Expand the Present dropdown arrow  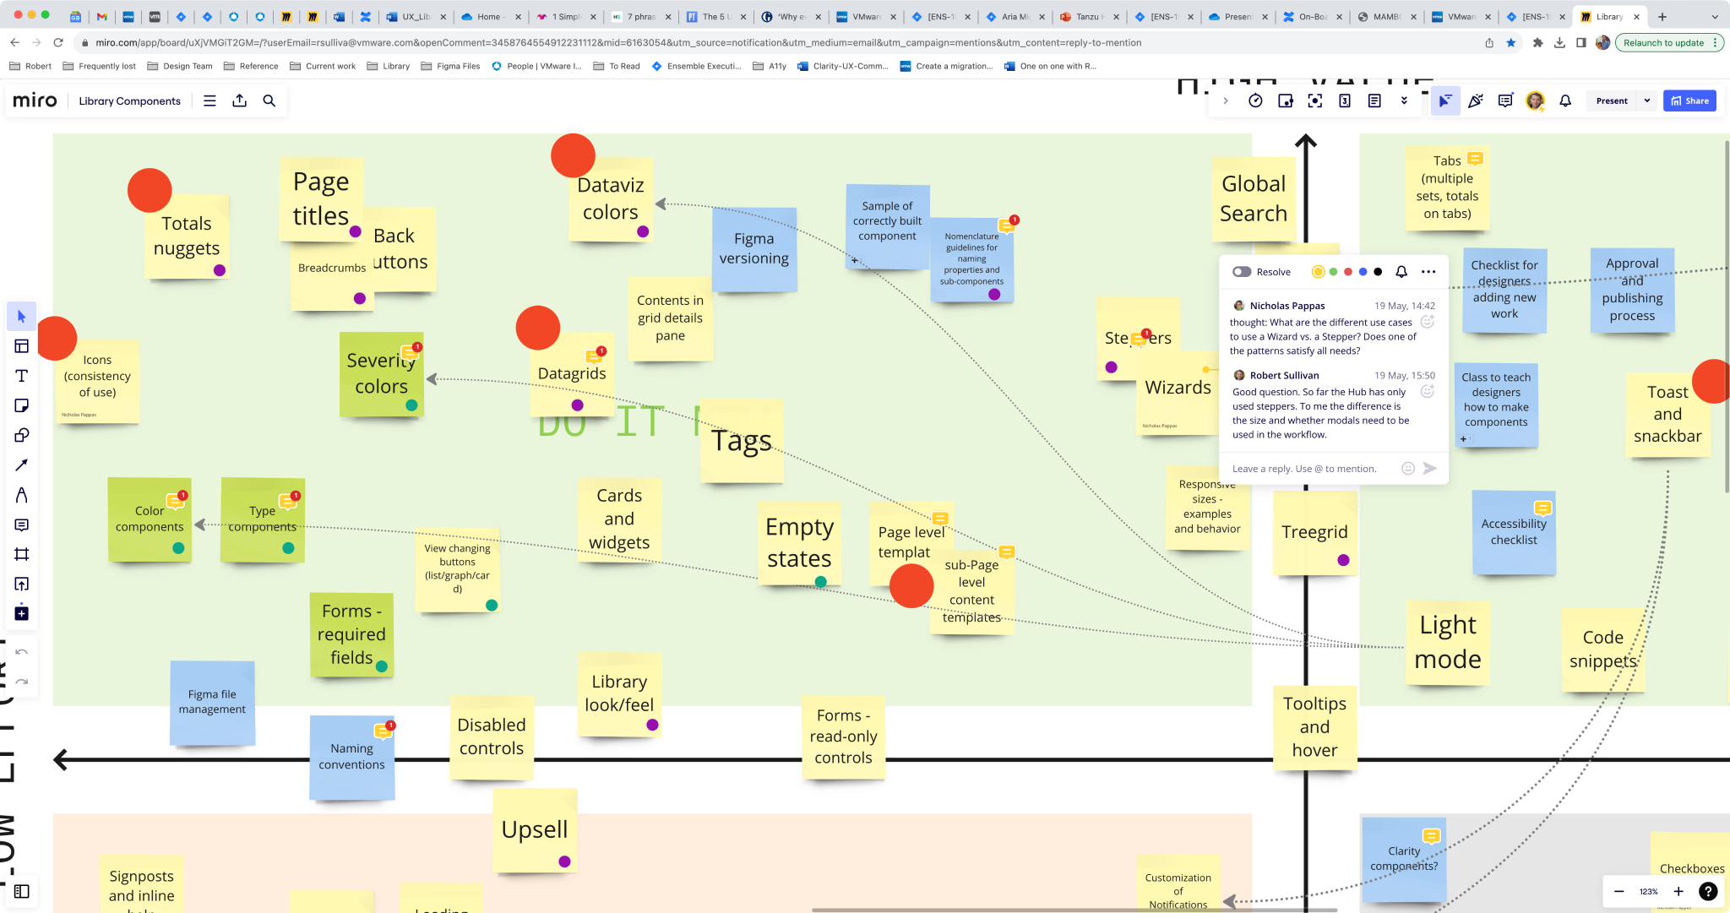click(1646, 101)
